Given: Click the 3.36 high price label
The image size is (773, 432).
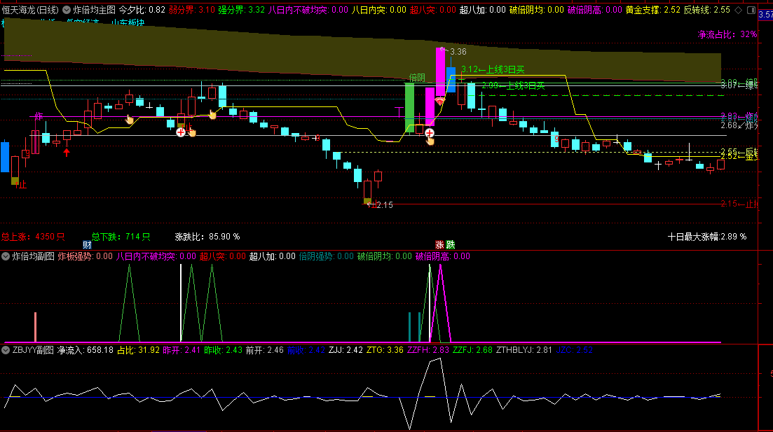Looking at the screenshot, I should [458, 52].
